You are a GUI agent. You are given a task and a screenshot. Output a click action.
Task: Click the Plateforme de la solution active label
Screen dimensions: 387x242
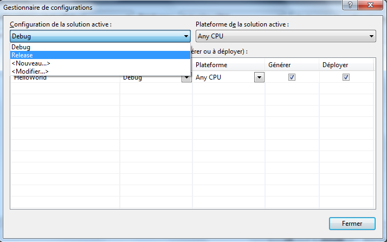pos(242,24)
